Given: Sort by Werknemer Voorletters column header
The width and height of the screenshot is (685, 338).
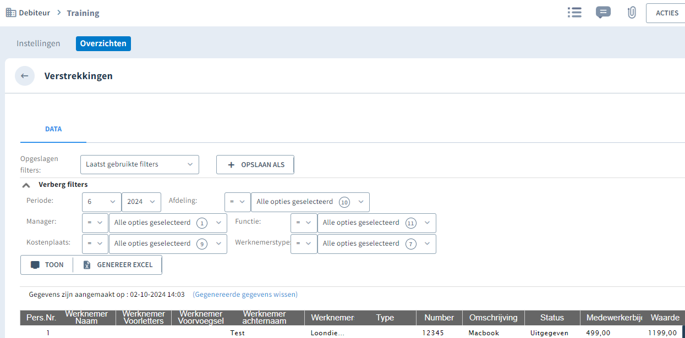Looking at the screenshot, I should (144, 318).
